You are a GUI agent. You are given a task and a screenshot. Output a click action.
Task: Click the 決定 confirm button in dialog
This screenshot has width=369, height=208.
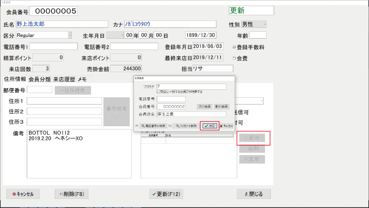coord(209,126)
